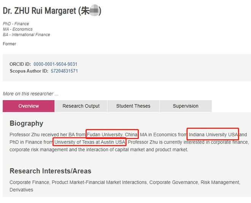The image size is (251, 203).
Task: Click the 'Scopus Author ID:' field label
Action: point(29,71)
